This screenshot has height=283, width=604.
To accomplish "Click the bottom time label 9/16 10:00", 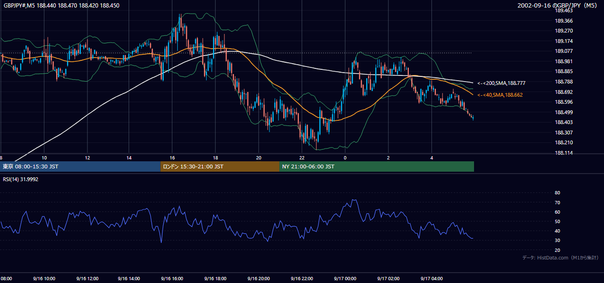I will tap(44, 279).
